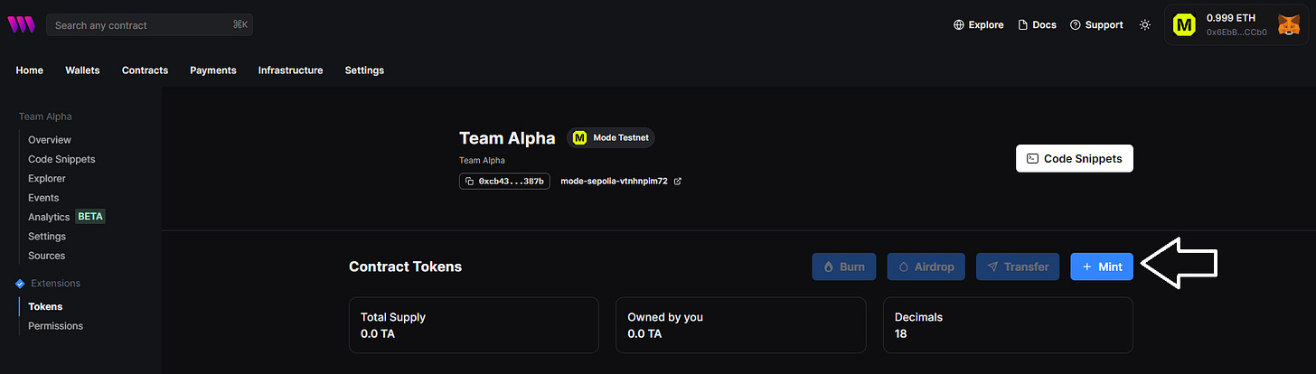Go to the Infrastructure tab
The height and width of the screenshot is (374, 1316).
pyautogui.click(x=290, y=70)
